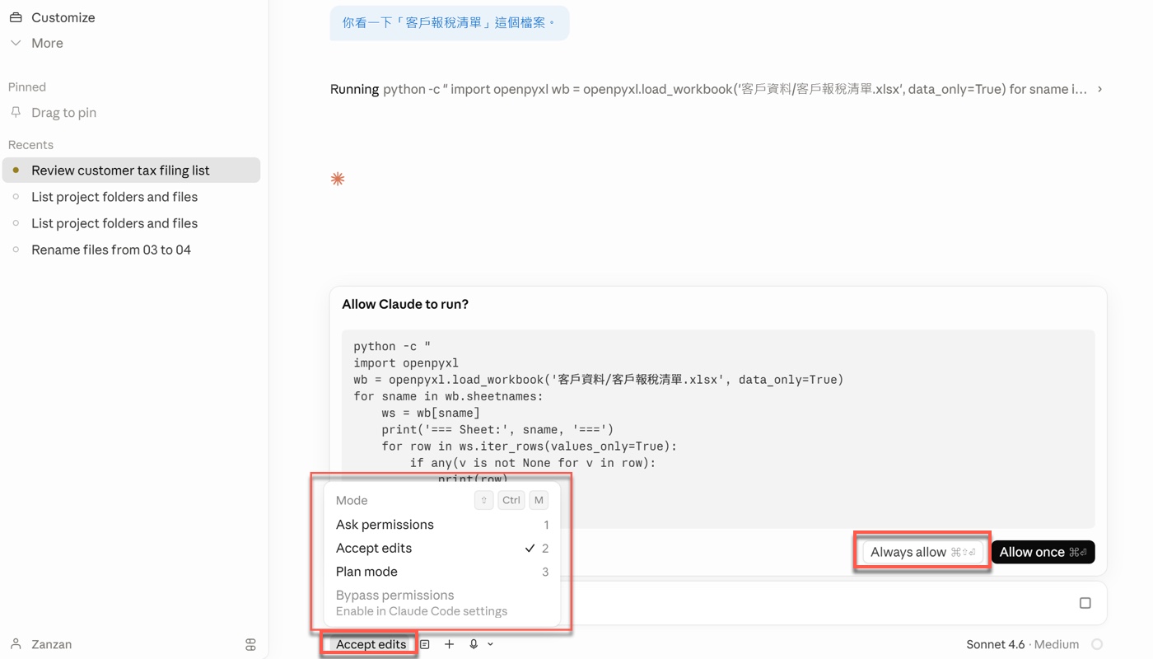Image resolution: width=1153 pixels, height=659 pixels.
Task: Select Ask permissions mode
Action: pyautogui.click(x=385, y=525)
